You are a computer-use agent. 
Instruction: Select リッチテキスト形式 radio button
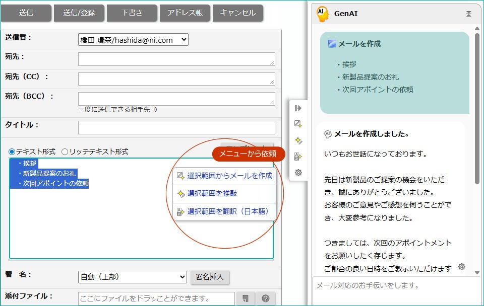pos(65,151)
